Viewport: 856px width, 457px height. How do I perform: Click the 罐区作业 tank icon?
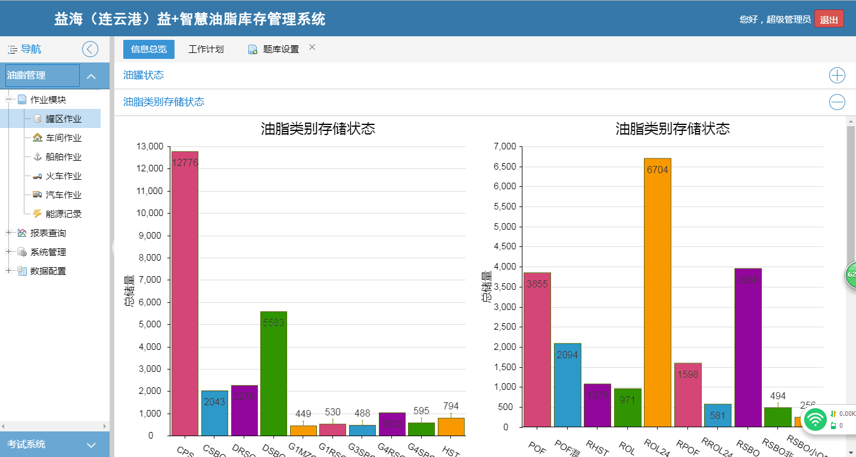click(38, 119)
